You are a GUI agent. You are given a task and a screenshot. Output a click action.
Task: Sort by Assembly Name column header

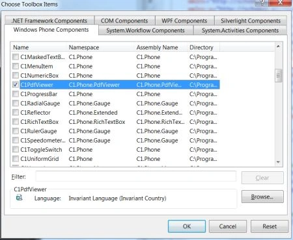pos(161,47)
